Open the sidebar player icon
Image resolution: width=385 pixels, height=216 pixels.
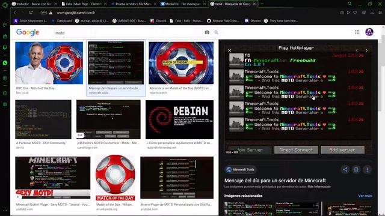click(x=5, y=78)
